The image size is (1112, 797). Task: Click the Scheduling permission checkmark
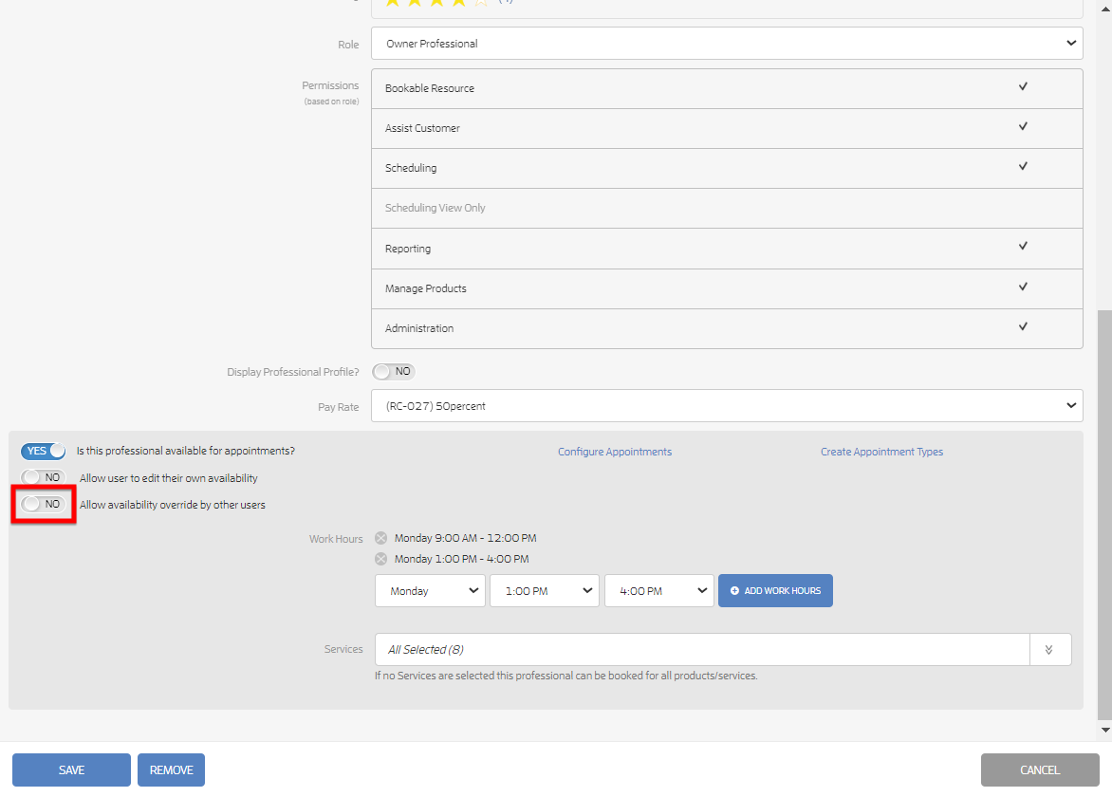click(1023, 166)
